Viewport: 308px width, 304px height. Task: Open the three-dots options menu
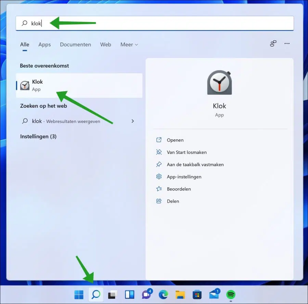287,43
